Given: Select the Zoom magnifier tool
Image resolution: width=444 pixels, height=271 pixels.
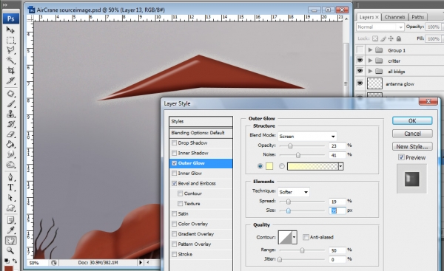Looking at the screenshot, I should (x=11, y=250).
